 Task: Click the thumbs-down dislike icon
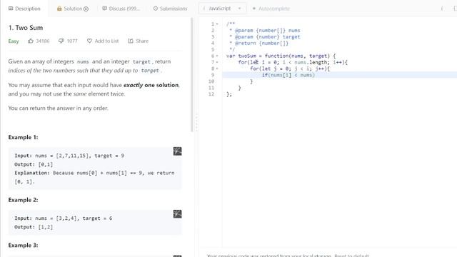[61, 41]
